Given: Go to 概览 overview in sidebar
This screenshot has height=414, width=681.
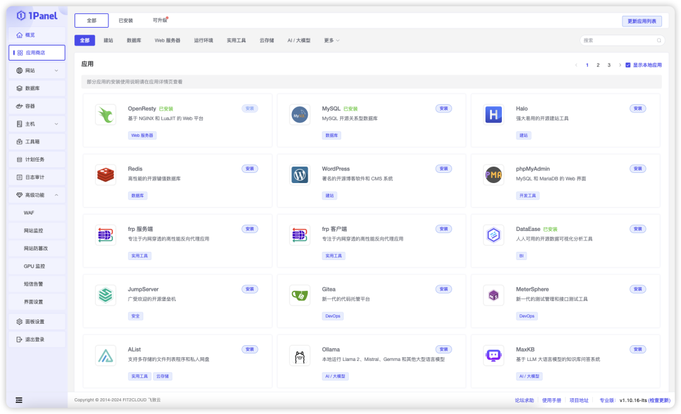Looking at the screenshot, I should click(37, 35).
